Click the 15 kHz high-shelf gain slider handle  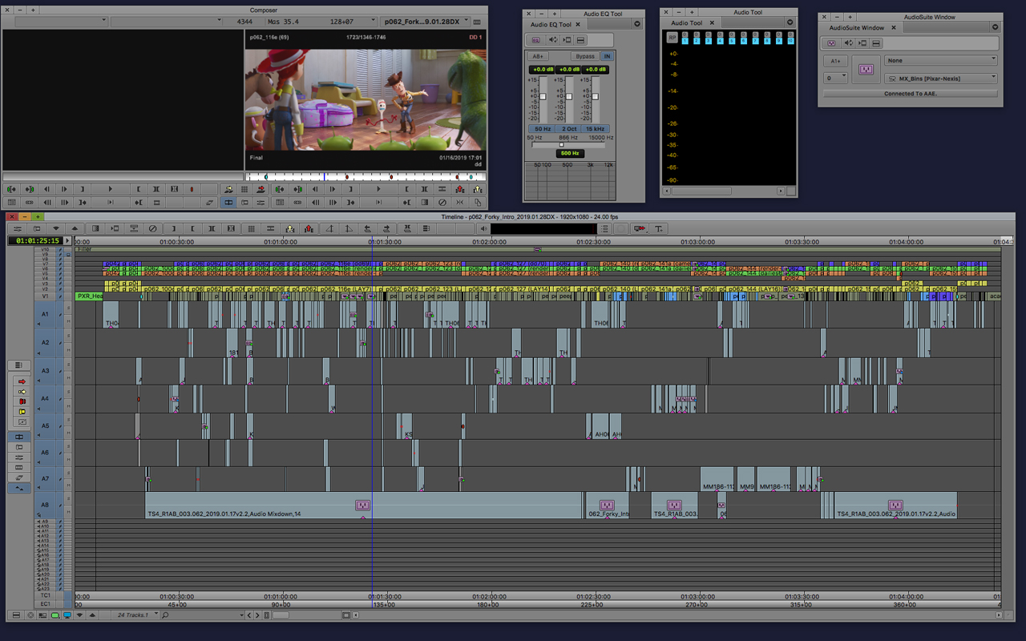coord(595,96)
